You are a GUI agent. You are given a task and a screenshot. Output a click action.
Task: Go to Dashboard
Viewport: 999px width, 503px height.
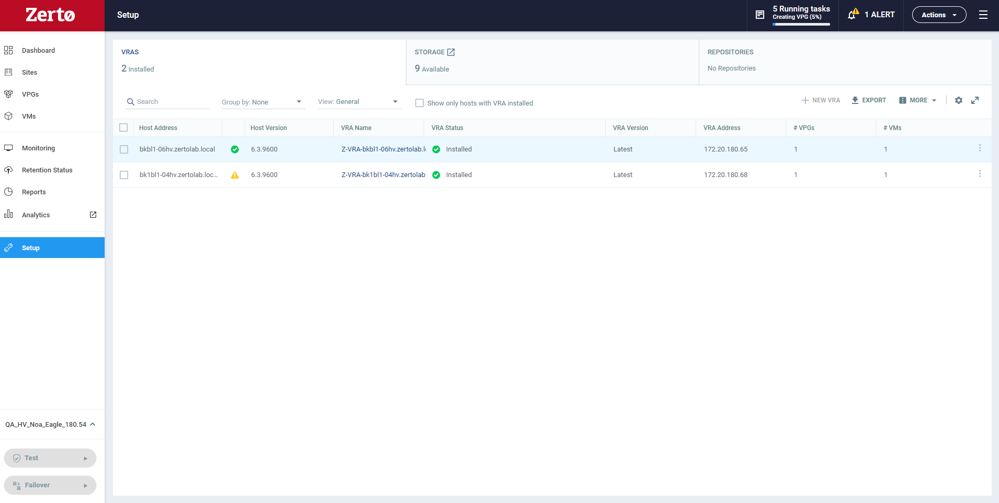pyautogui.click(x=38, y=50)
